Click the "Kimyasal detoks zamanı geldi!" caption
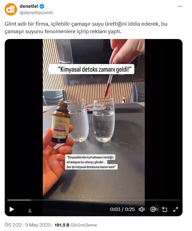Viewport: 192px width, 231px height. click(92, 69)
